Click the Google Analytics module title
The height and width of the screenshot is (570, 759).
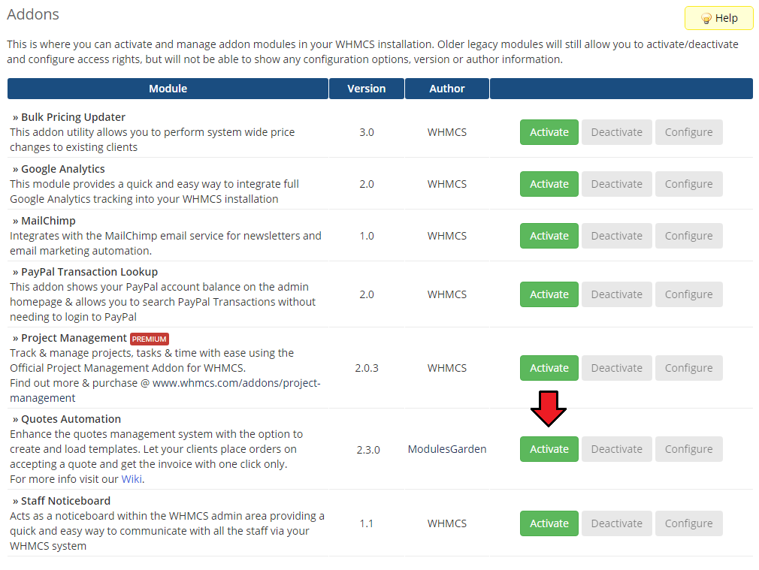63,169
